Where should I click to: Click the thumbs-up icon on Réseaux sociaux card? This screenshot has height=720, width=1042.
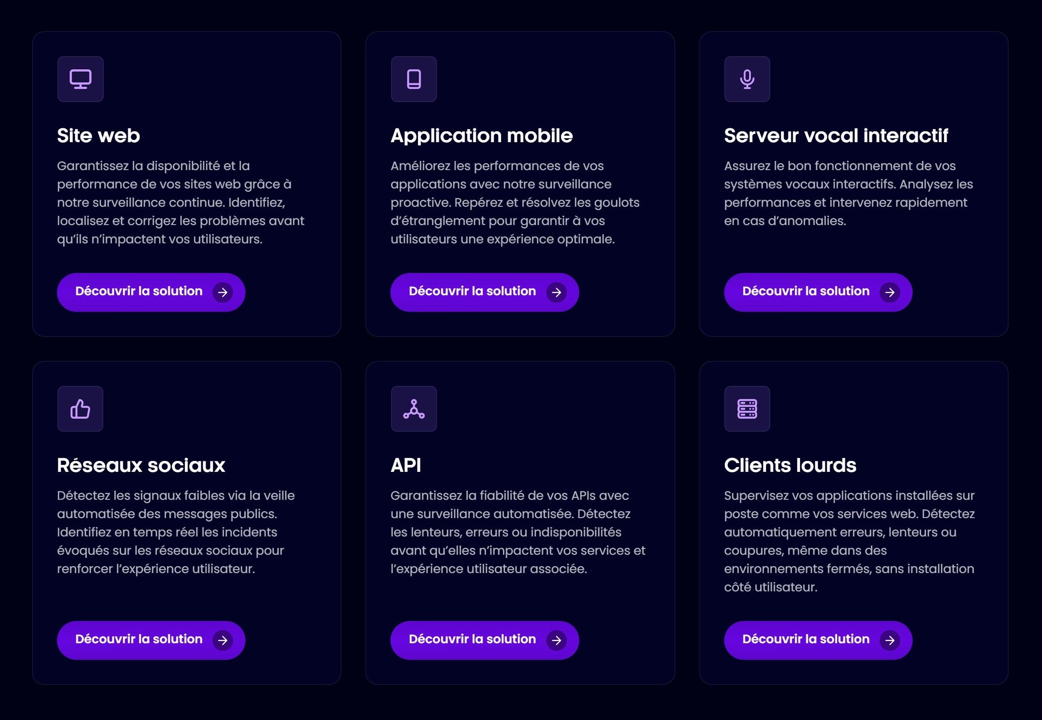81,409
